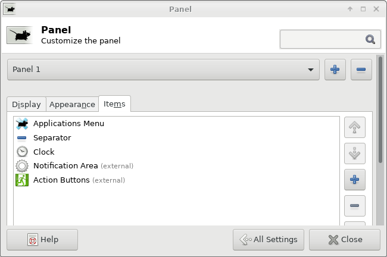Go back to All Settings
Screen dimensions: 387x257
click(269, 240)
